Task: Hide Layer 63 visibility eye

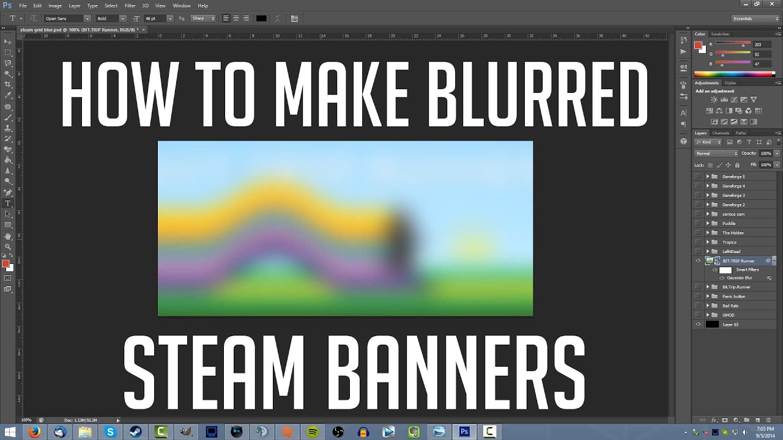Action: (698, 324)
